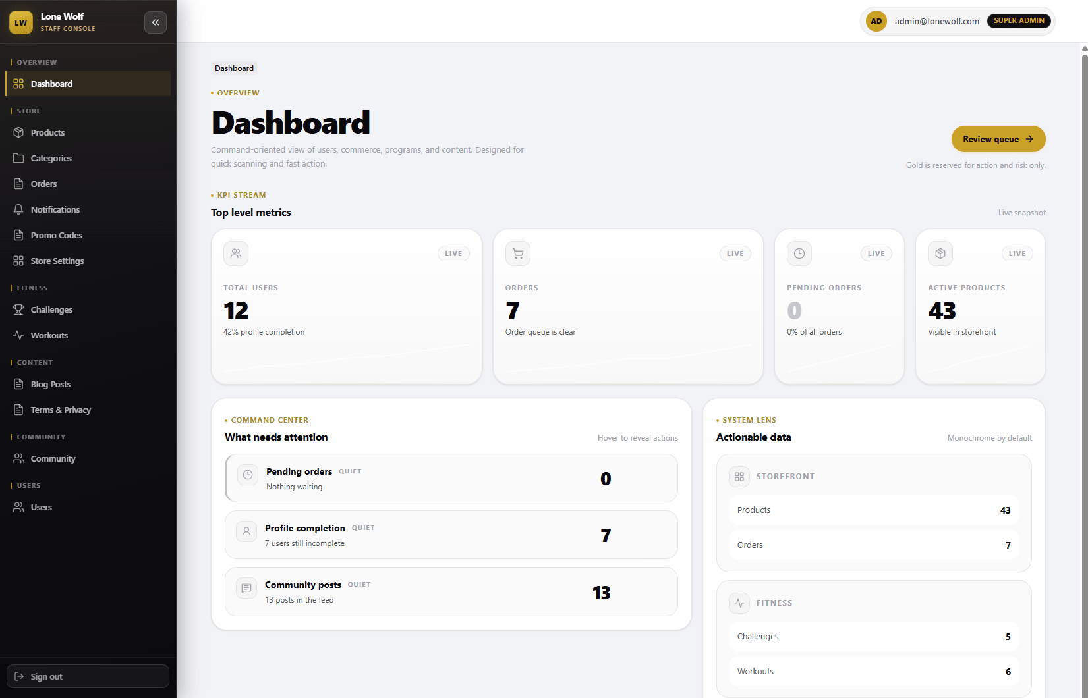This screenshot has height=698, width=1088.
Task: Open the Profile completion attention row
Action: pos(451,535)
